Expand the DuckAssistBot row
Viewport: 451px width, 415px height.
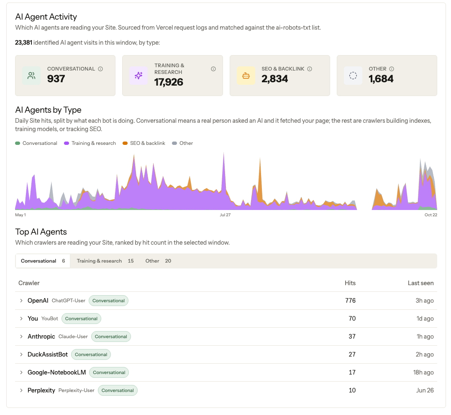21,354
